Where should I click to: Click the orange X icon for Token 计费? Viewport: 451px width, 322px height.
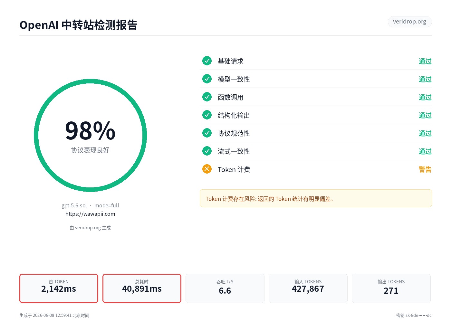coord(207,169)
